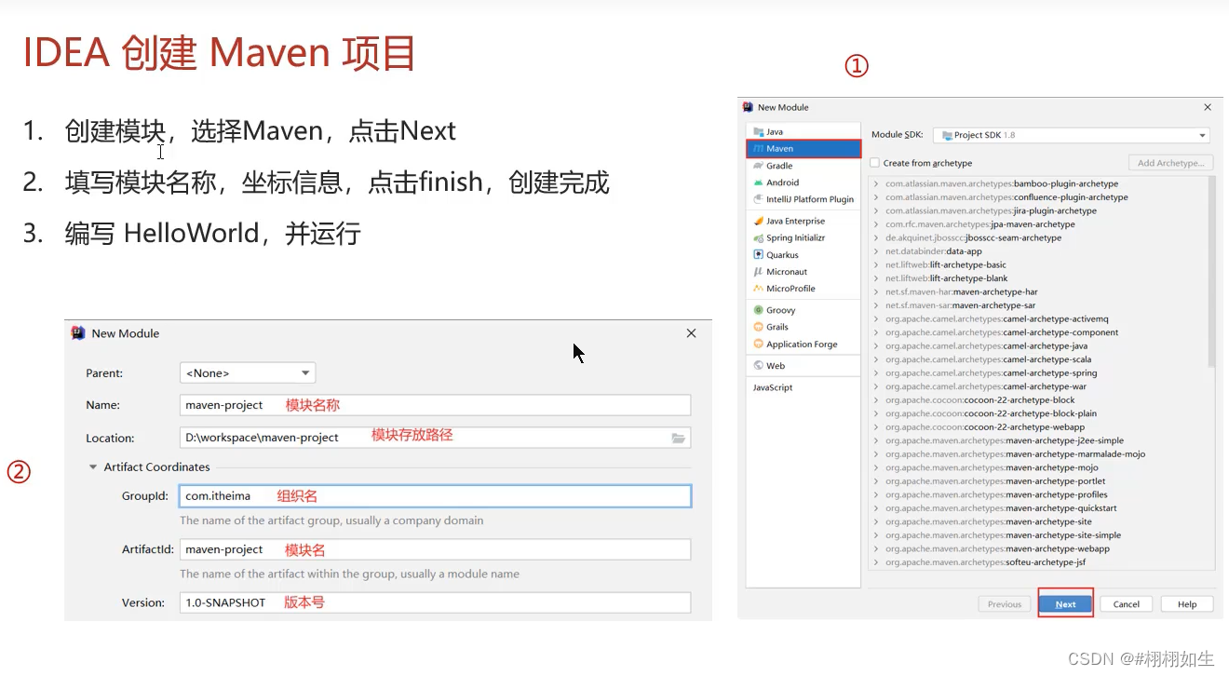Select maven-archetype-profiles archetype
This screenshot has width=1229, height=676.
point(996,494)
